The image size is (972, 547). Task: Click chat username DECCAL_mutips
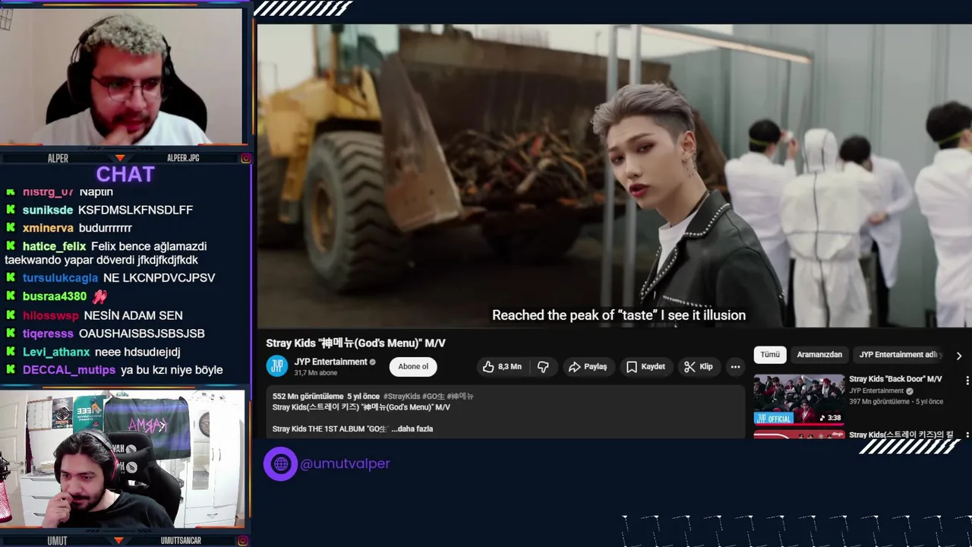coord(69,370)
